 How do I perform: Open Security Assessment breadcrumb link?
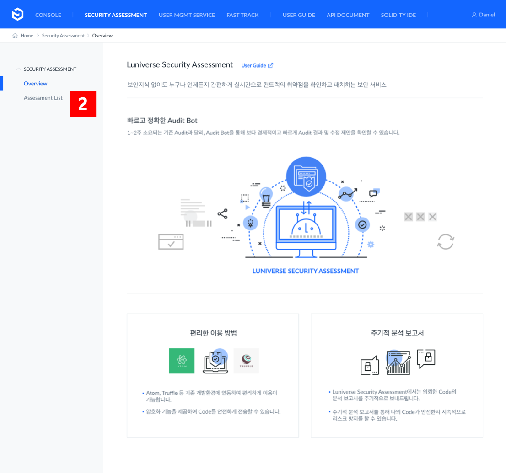[x=63, y=36]
